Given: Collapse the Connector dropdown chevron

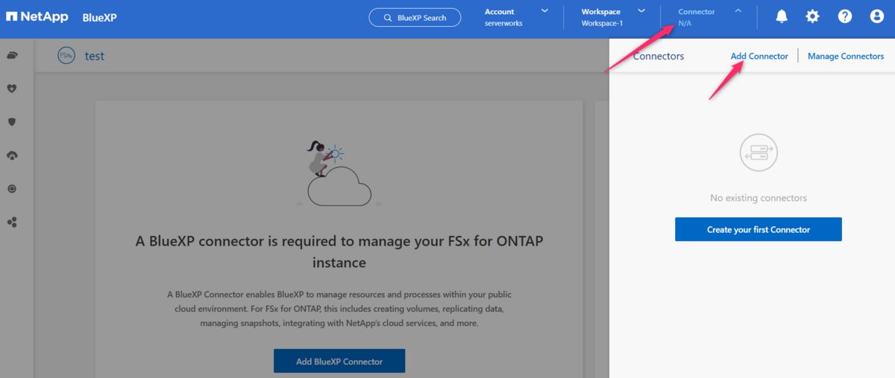Looking at the screenshot, I should pyautogui.click(x=738, y=11).
